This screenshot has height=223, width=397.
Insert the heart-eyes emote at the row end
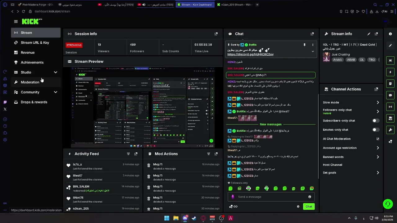(x=312, y=188)
